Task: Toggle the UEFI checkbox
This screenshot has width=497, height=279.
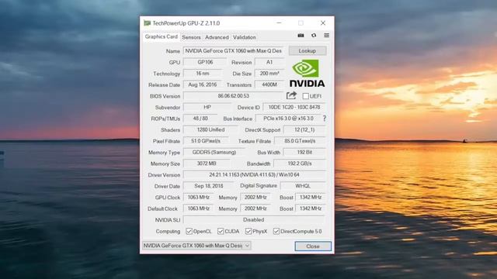Action: pos(305,96)
